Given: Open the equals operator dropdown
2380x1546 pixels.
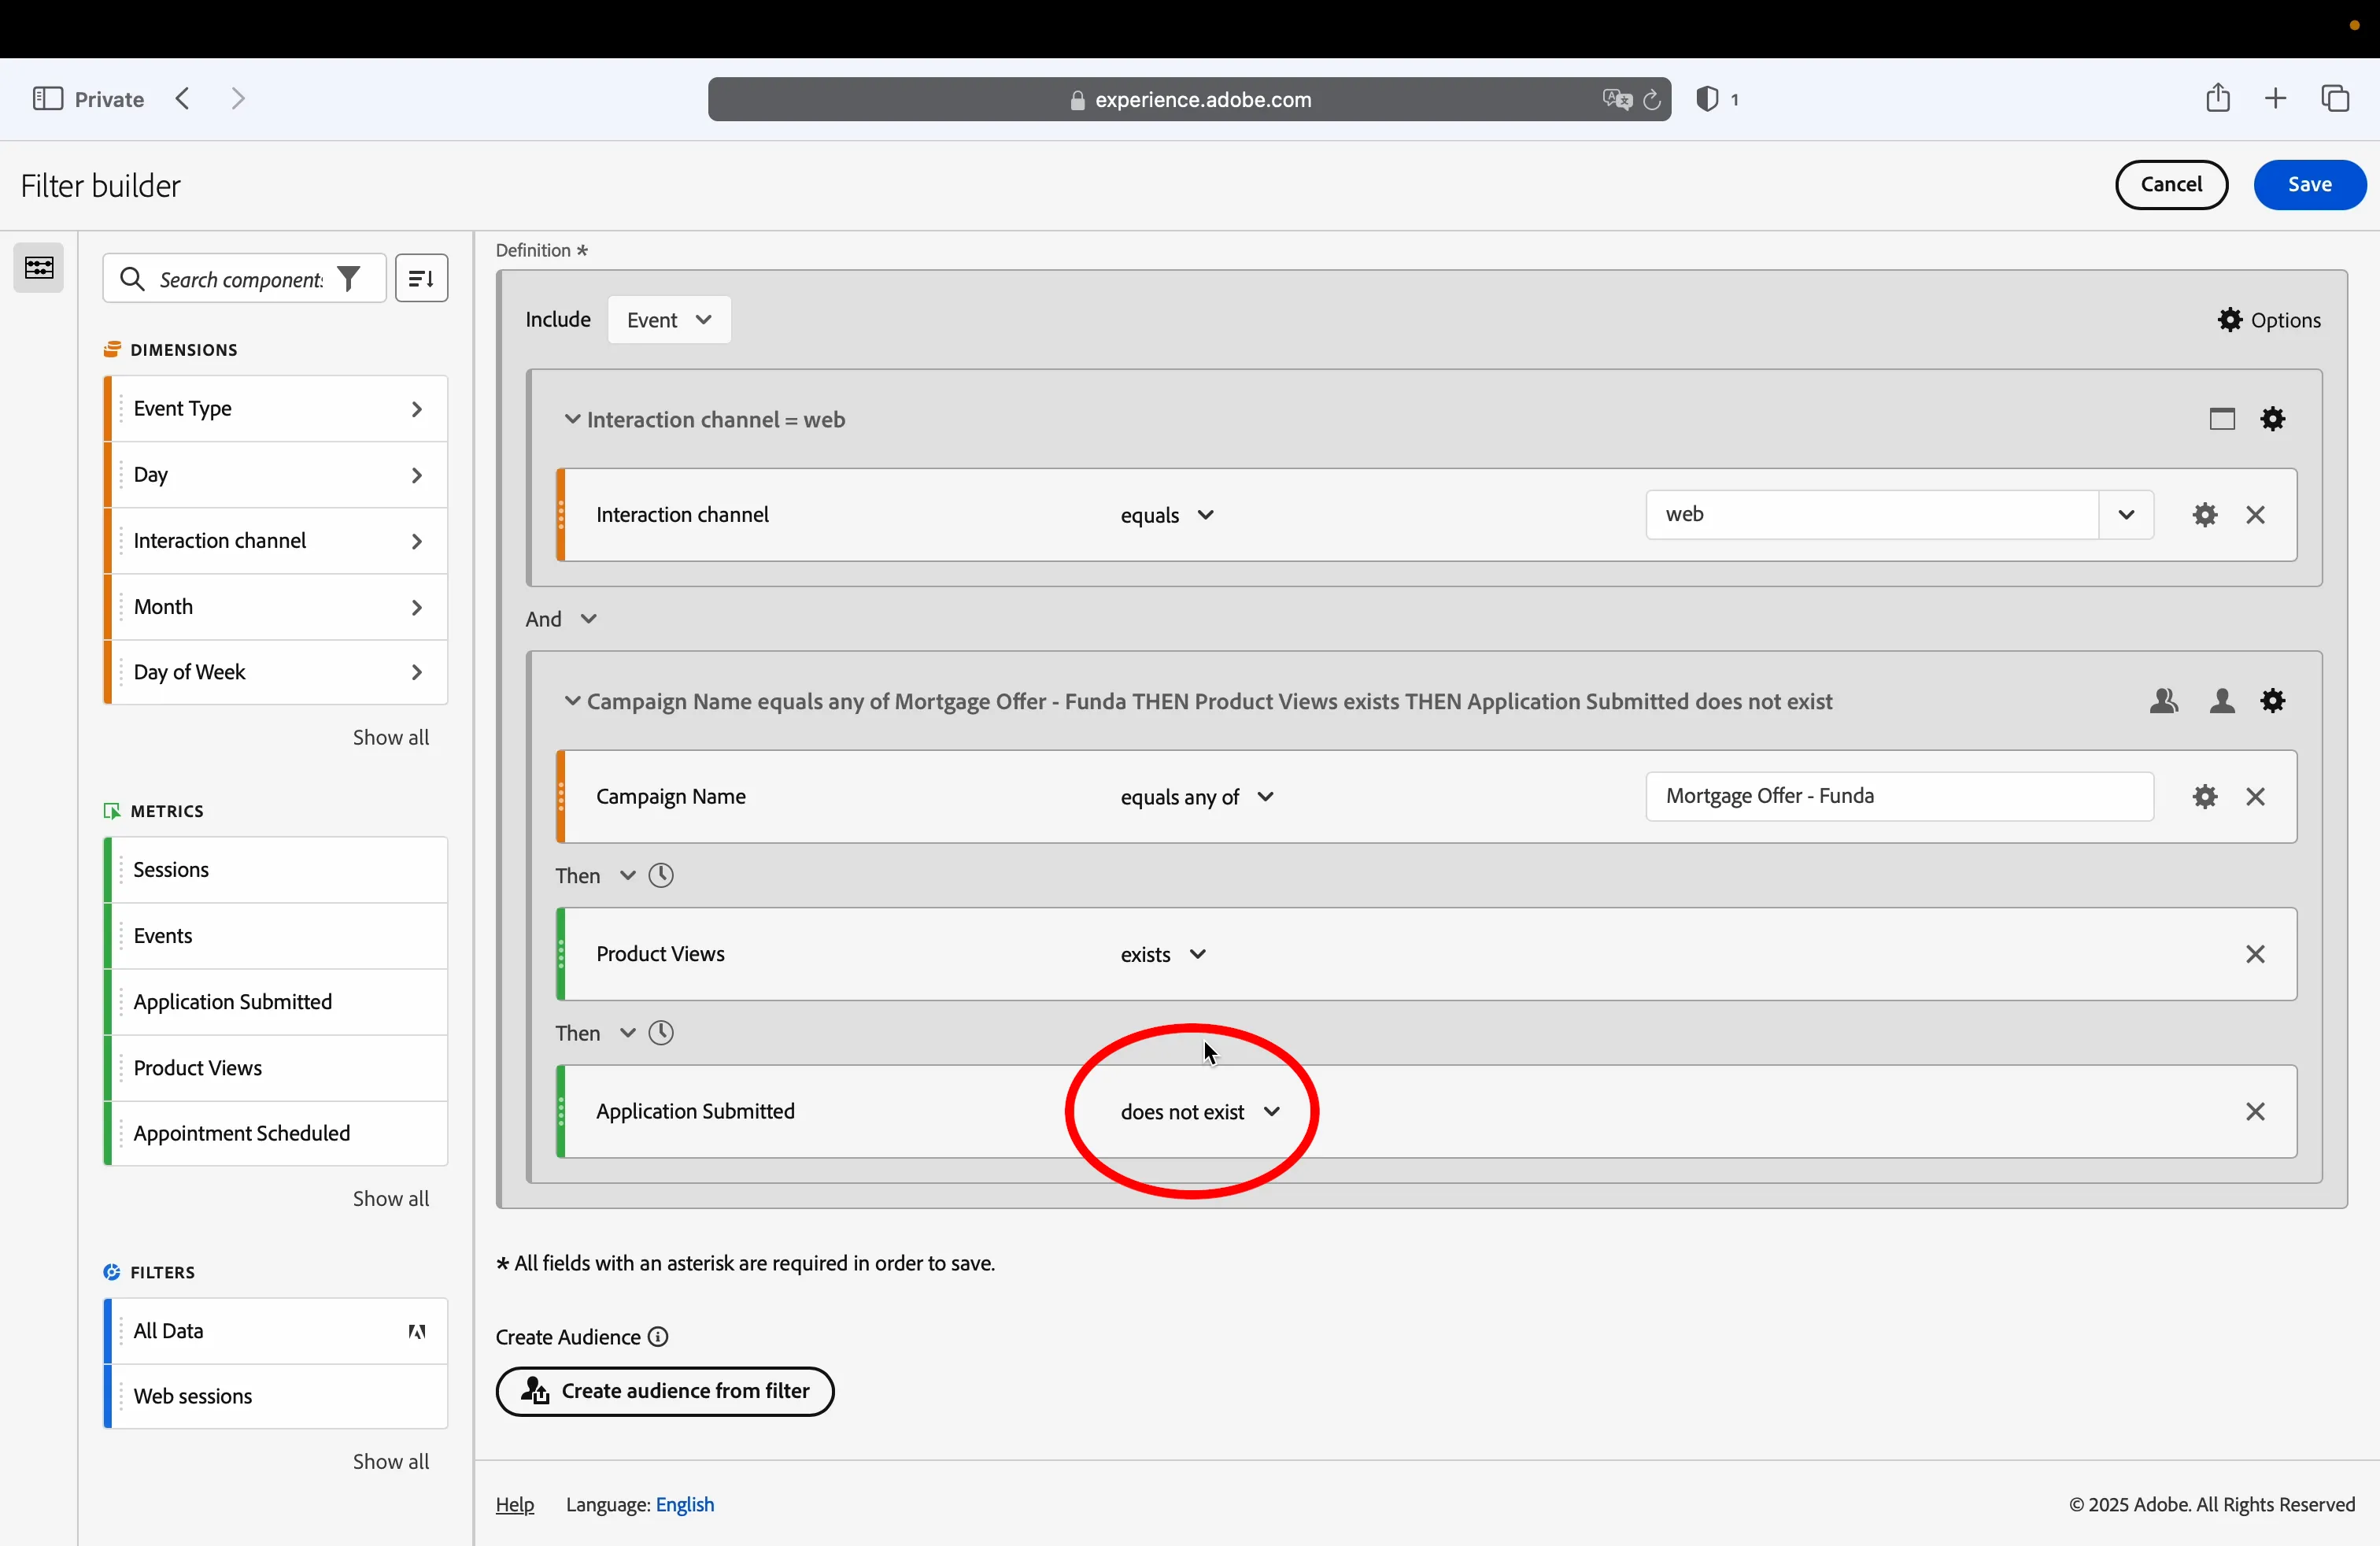Looking at the screenshot, I should tap(1167, 515).
